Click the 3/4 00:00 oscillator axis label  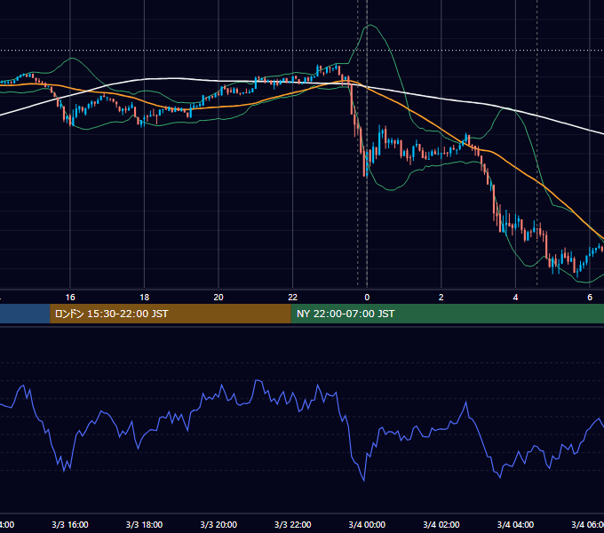(x=367, y=525)
